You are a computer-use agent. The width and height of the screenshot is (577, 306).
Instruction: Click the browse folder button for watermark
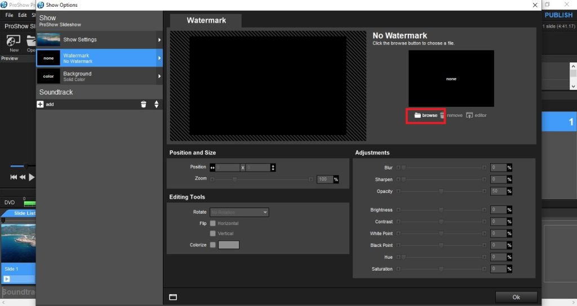pos(426,115)
